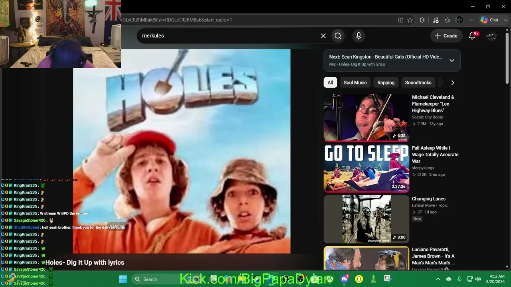This screenshot has height=287, width=511.
Task: Select the Rapping filter chip
Action: tap(386, 83)
